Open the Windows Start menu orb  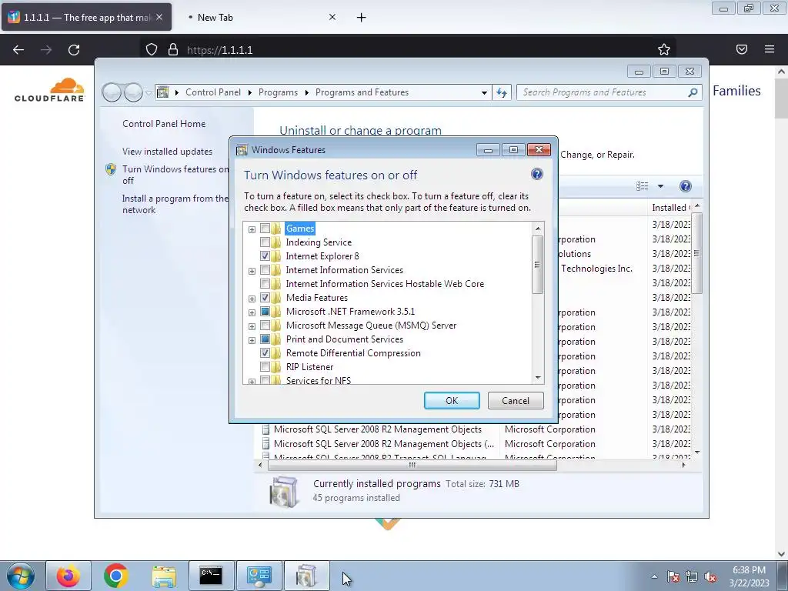(20, 576)
